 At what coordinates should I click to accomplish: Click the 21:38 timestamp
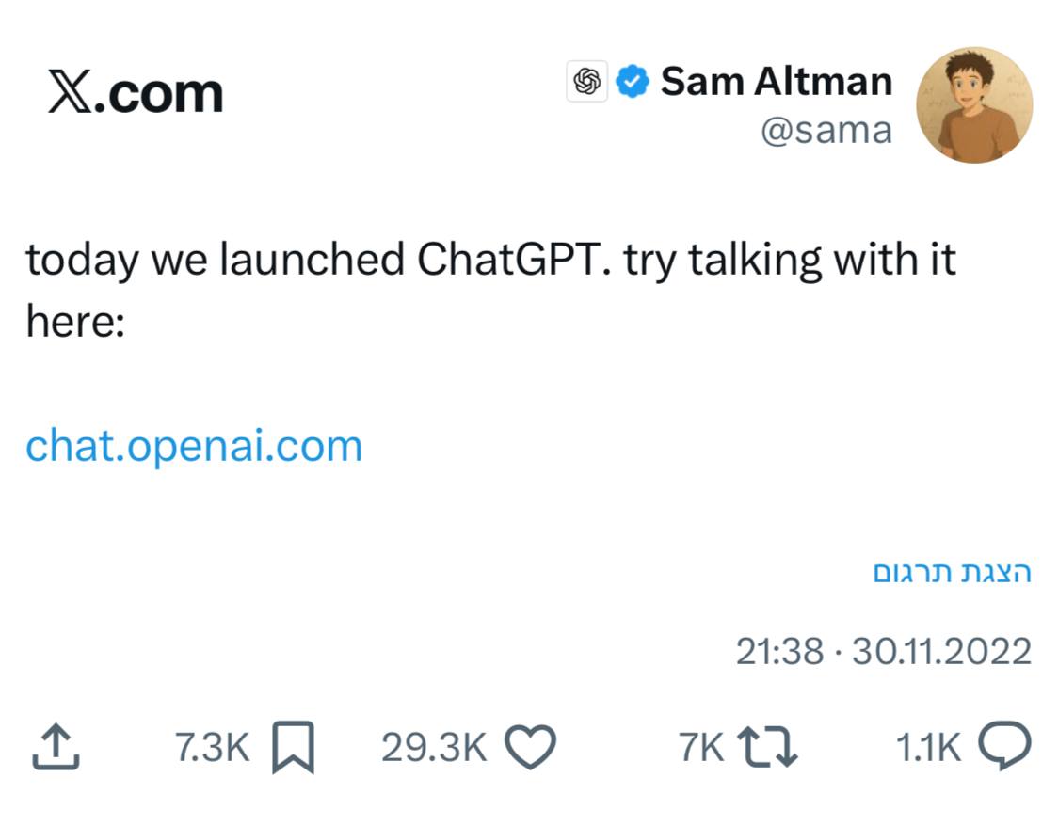point(778,651)
